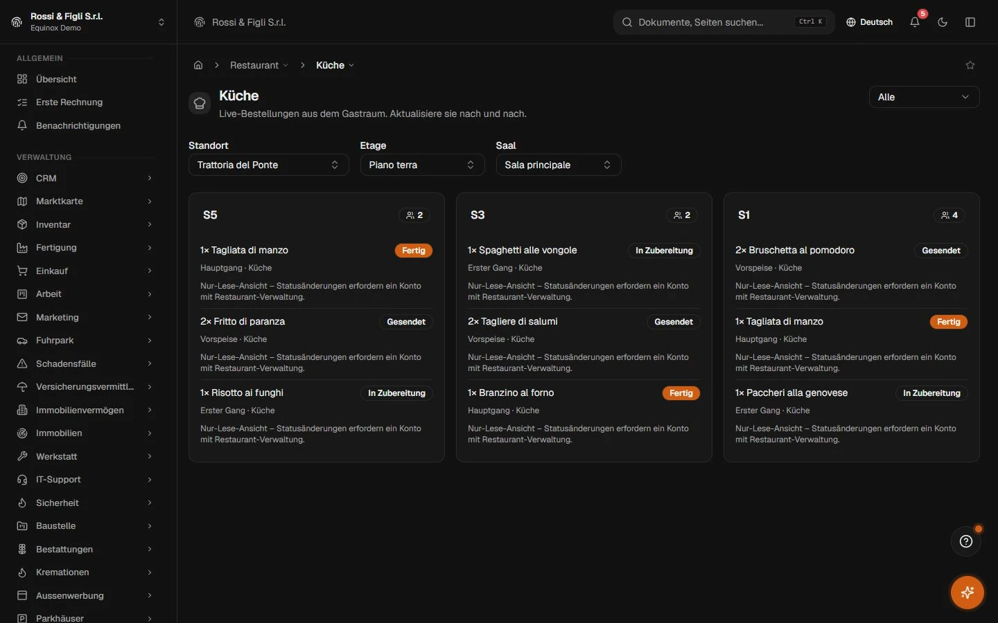Screen dimensions: 998x623
Task: Open the Alle status filter dropdown
Action: 924,97
